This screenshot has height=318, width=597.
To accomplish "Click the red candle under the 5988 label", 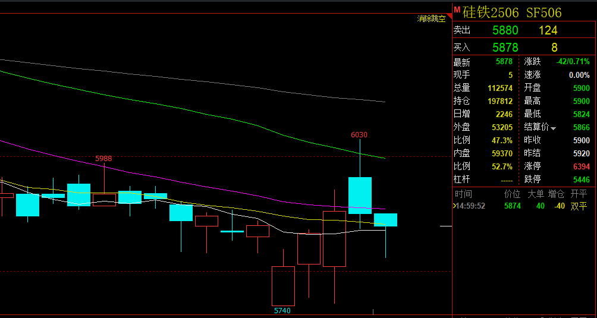I will click(104, 200).
